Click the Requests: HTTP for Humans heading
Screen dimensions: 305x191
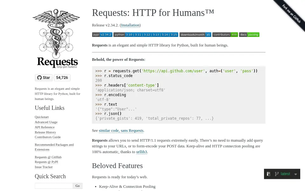click(153, 13)
